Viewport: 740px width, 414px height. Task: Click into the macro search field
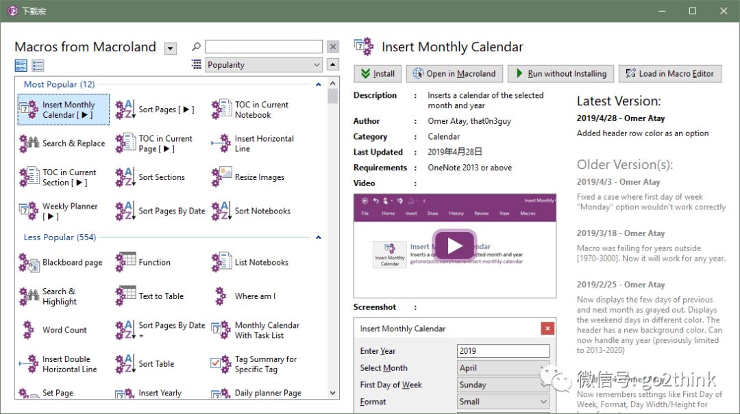(264, 47)
